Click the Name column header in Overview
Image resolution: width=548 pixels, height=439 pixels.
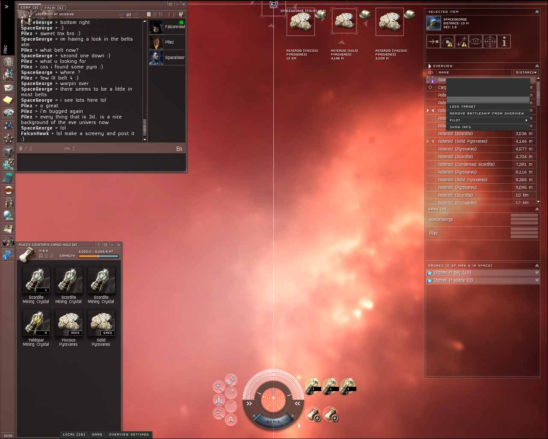coord(474,73)
